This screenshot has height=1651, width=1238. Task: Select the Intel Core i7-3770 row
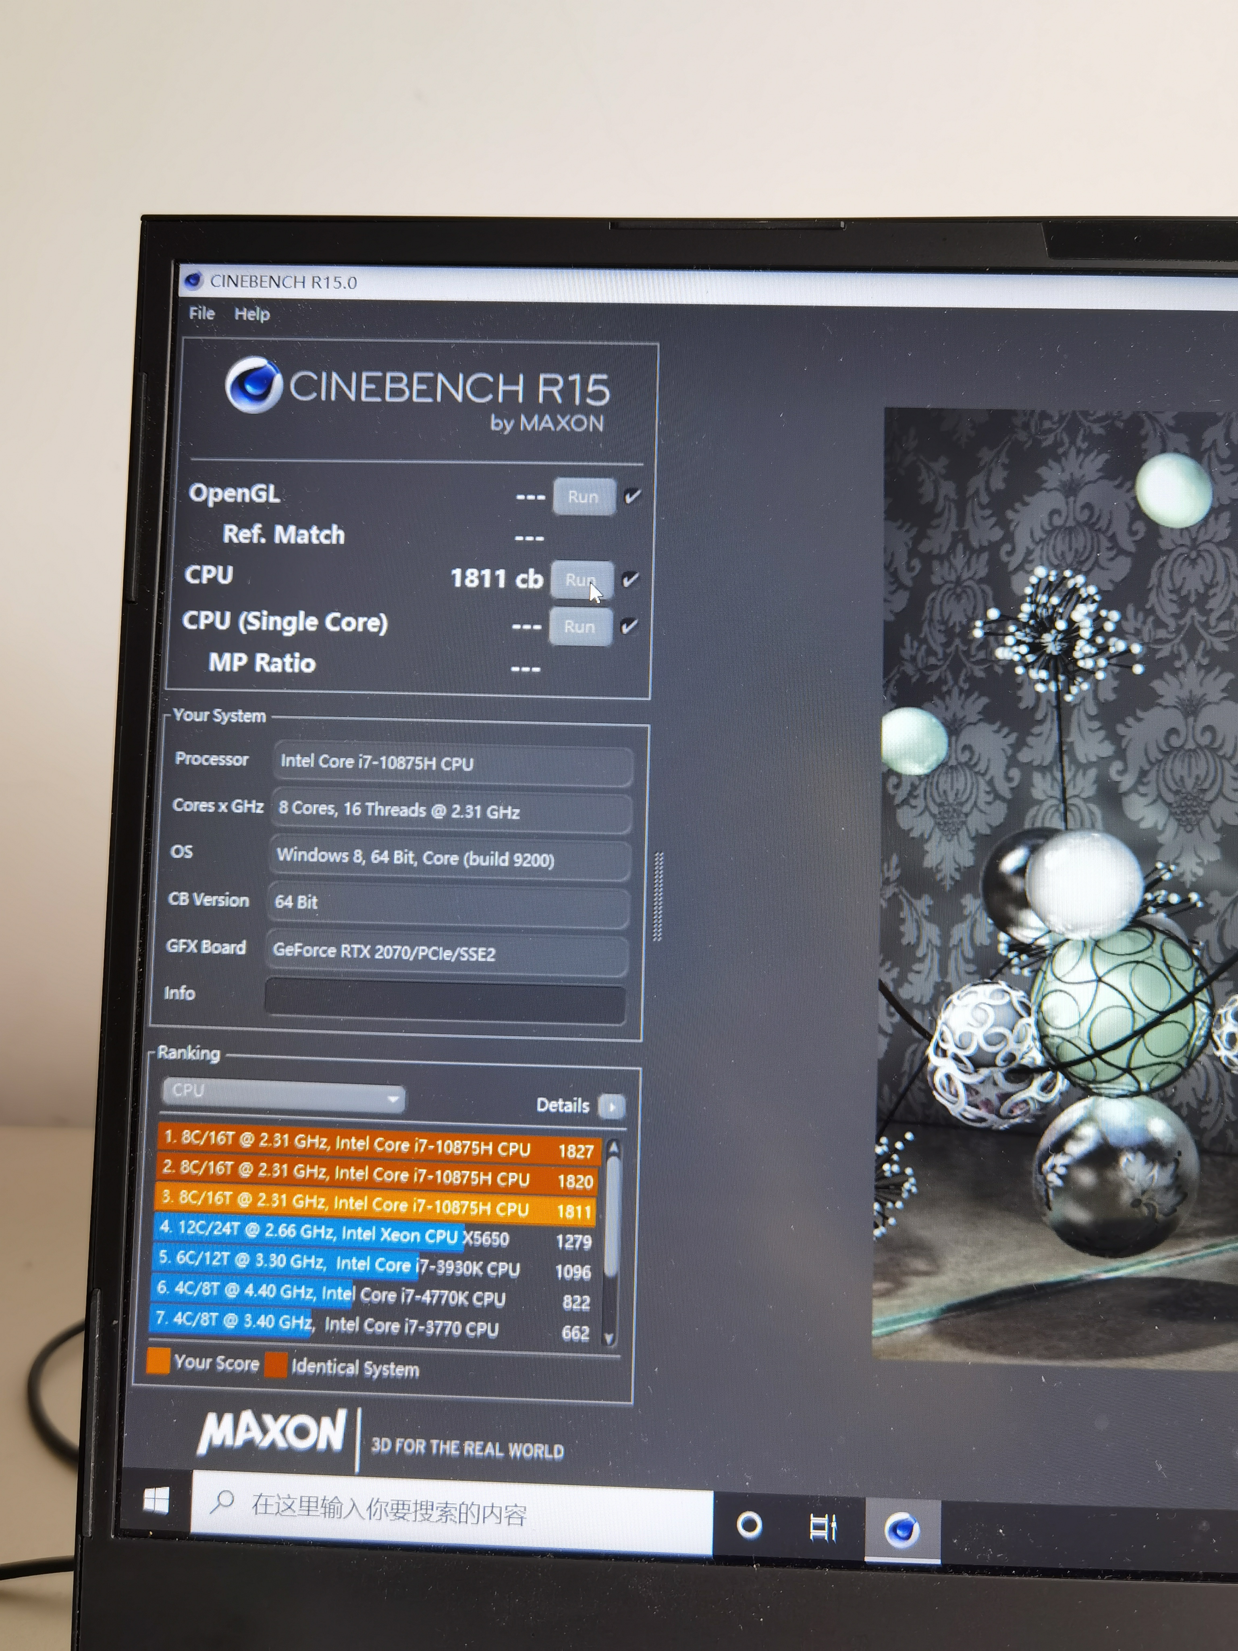(371, 1327)
